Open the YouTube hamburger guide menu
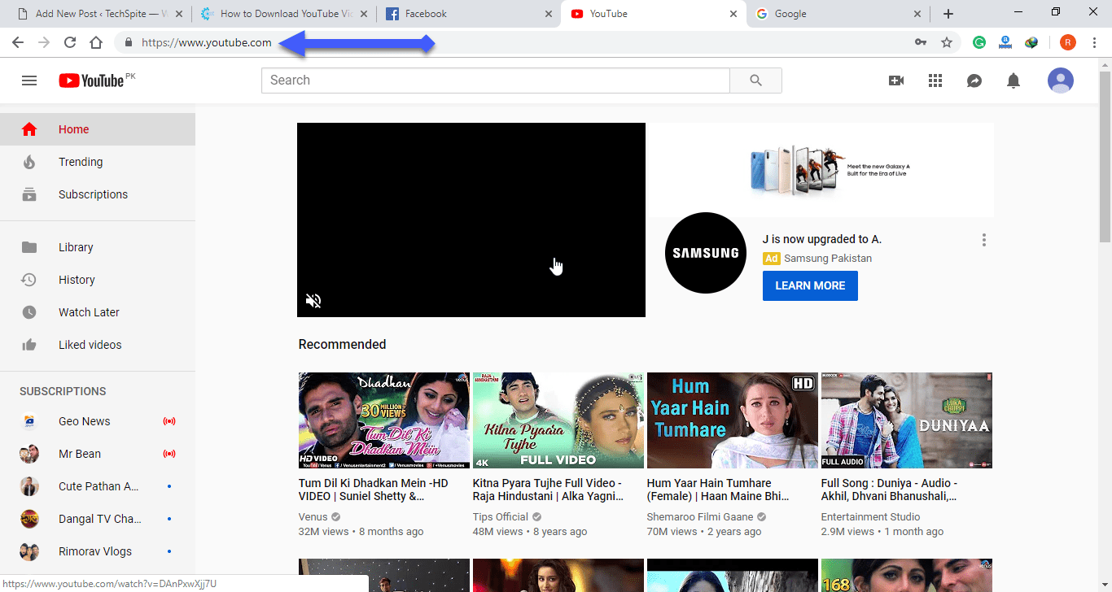1112x592 pixels. (29, 81)
